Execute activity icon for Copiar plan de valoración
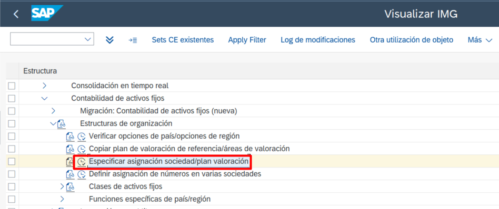 [82, 149]
